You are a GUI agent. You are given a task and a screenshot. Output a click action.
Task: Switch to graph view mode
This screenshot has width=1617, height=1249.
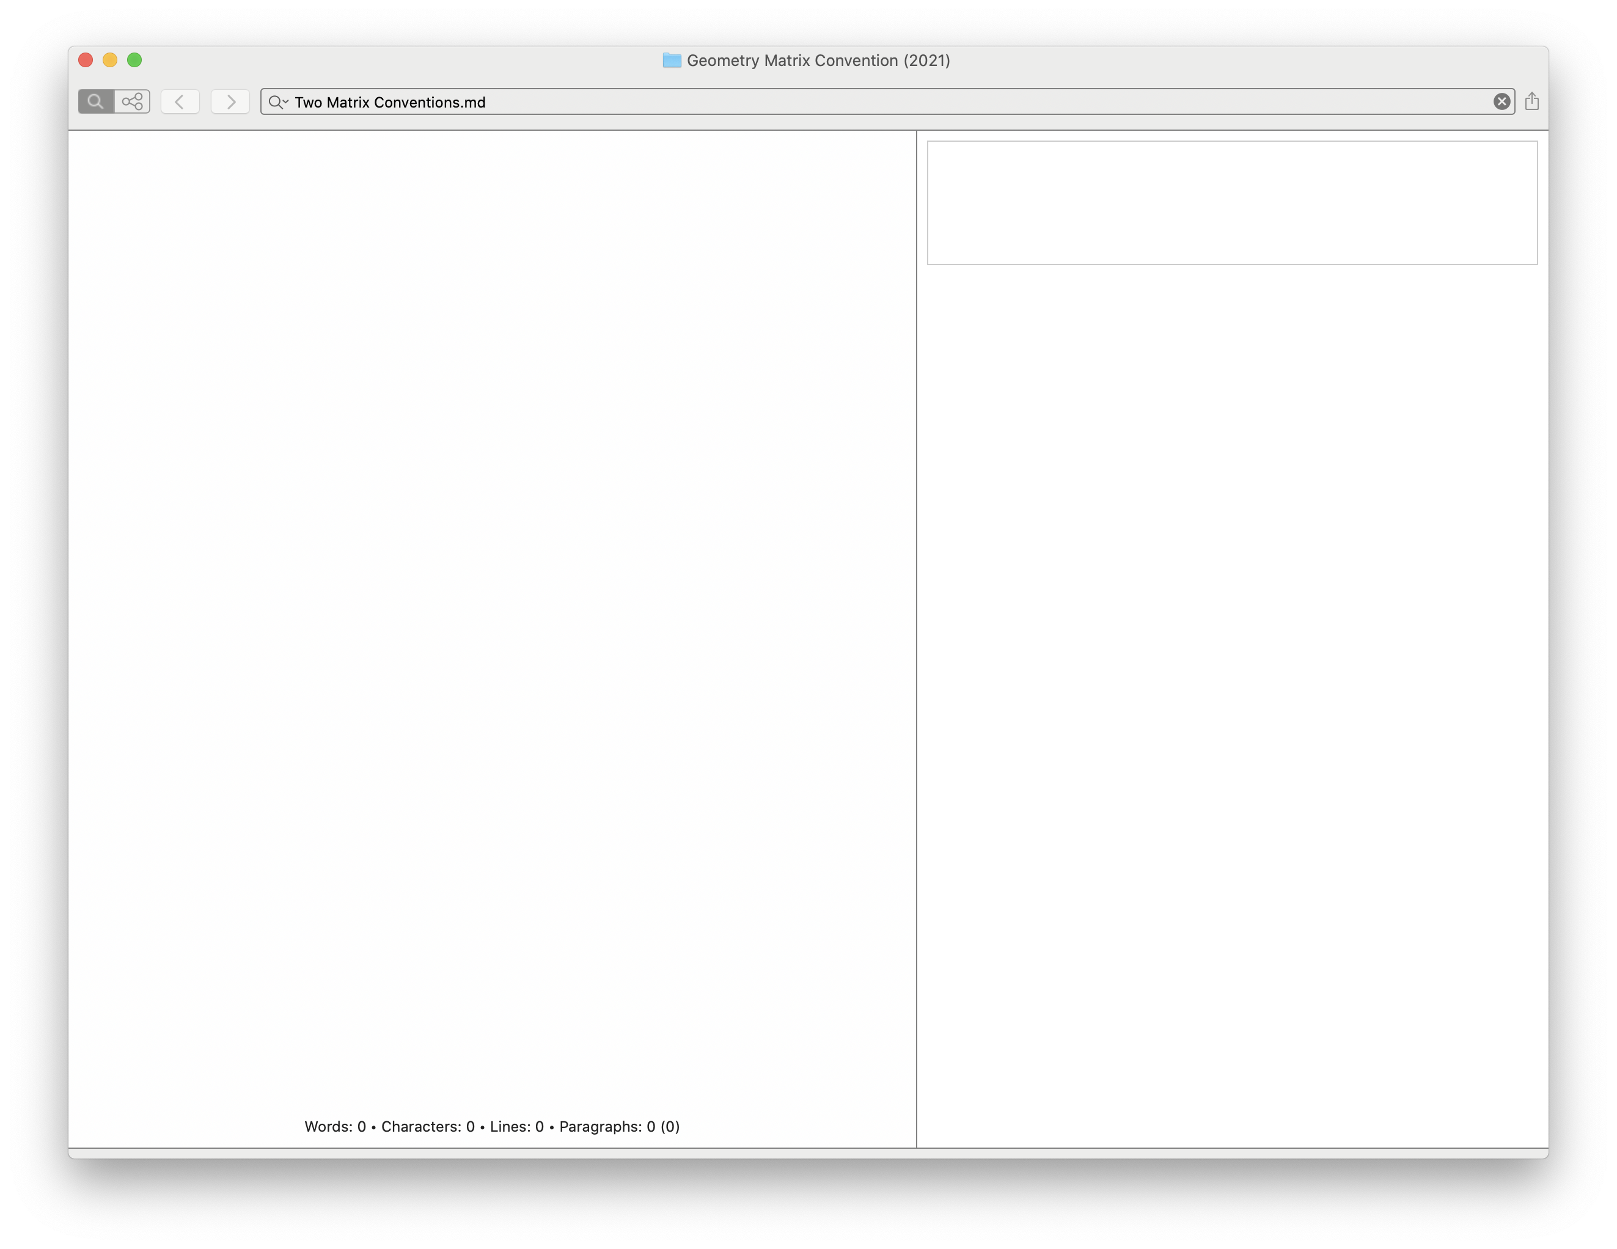pyautogui.click(x=133, y=101)
